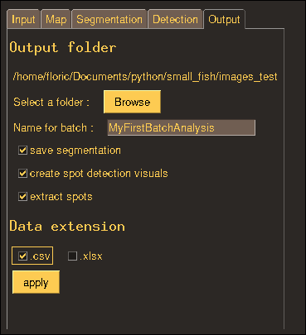Click the output folder path text
306x335 pixels.
point(145,76)
